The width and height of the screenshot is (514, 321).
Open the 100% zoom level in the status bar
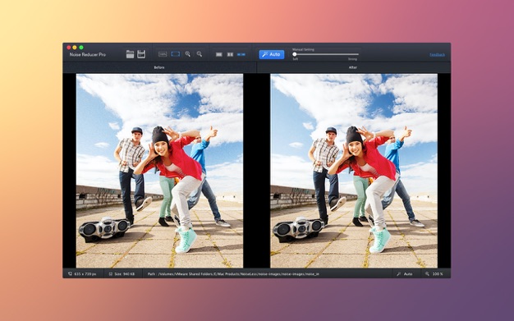(x=434, y=273)
